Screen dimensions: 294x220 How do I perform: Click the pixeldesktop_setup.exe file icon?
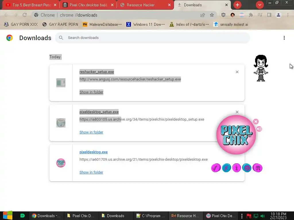coord(61,123)
